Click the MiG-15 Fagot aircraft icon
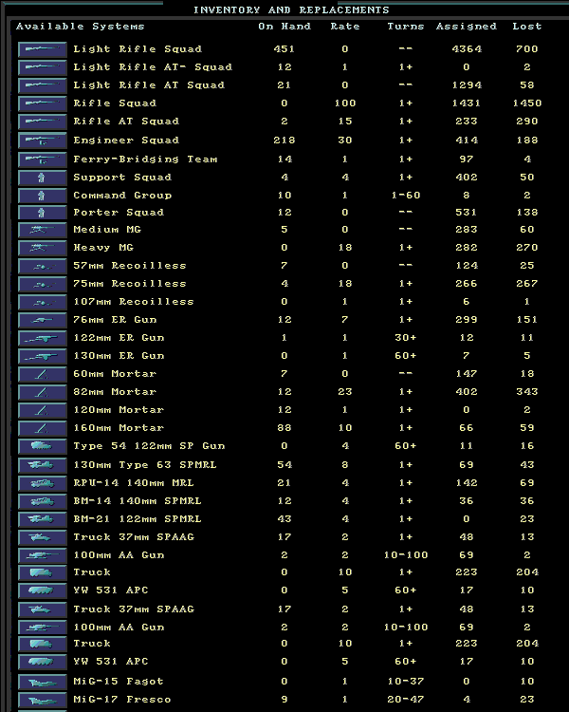Screen dimensions: 569x712 point(43,682)
